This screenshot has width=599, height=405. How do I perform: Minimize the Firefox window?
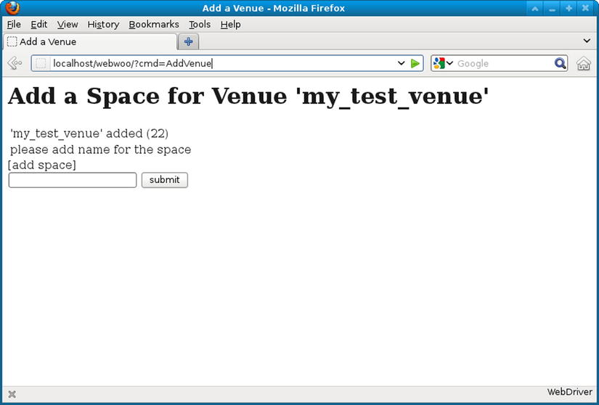[x=552, y=8]
